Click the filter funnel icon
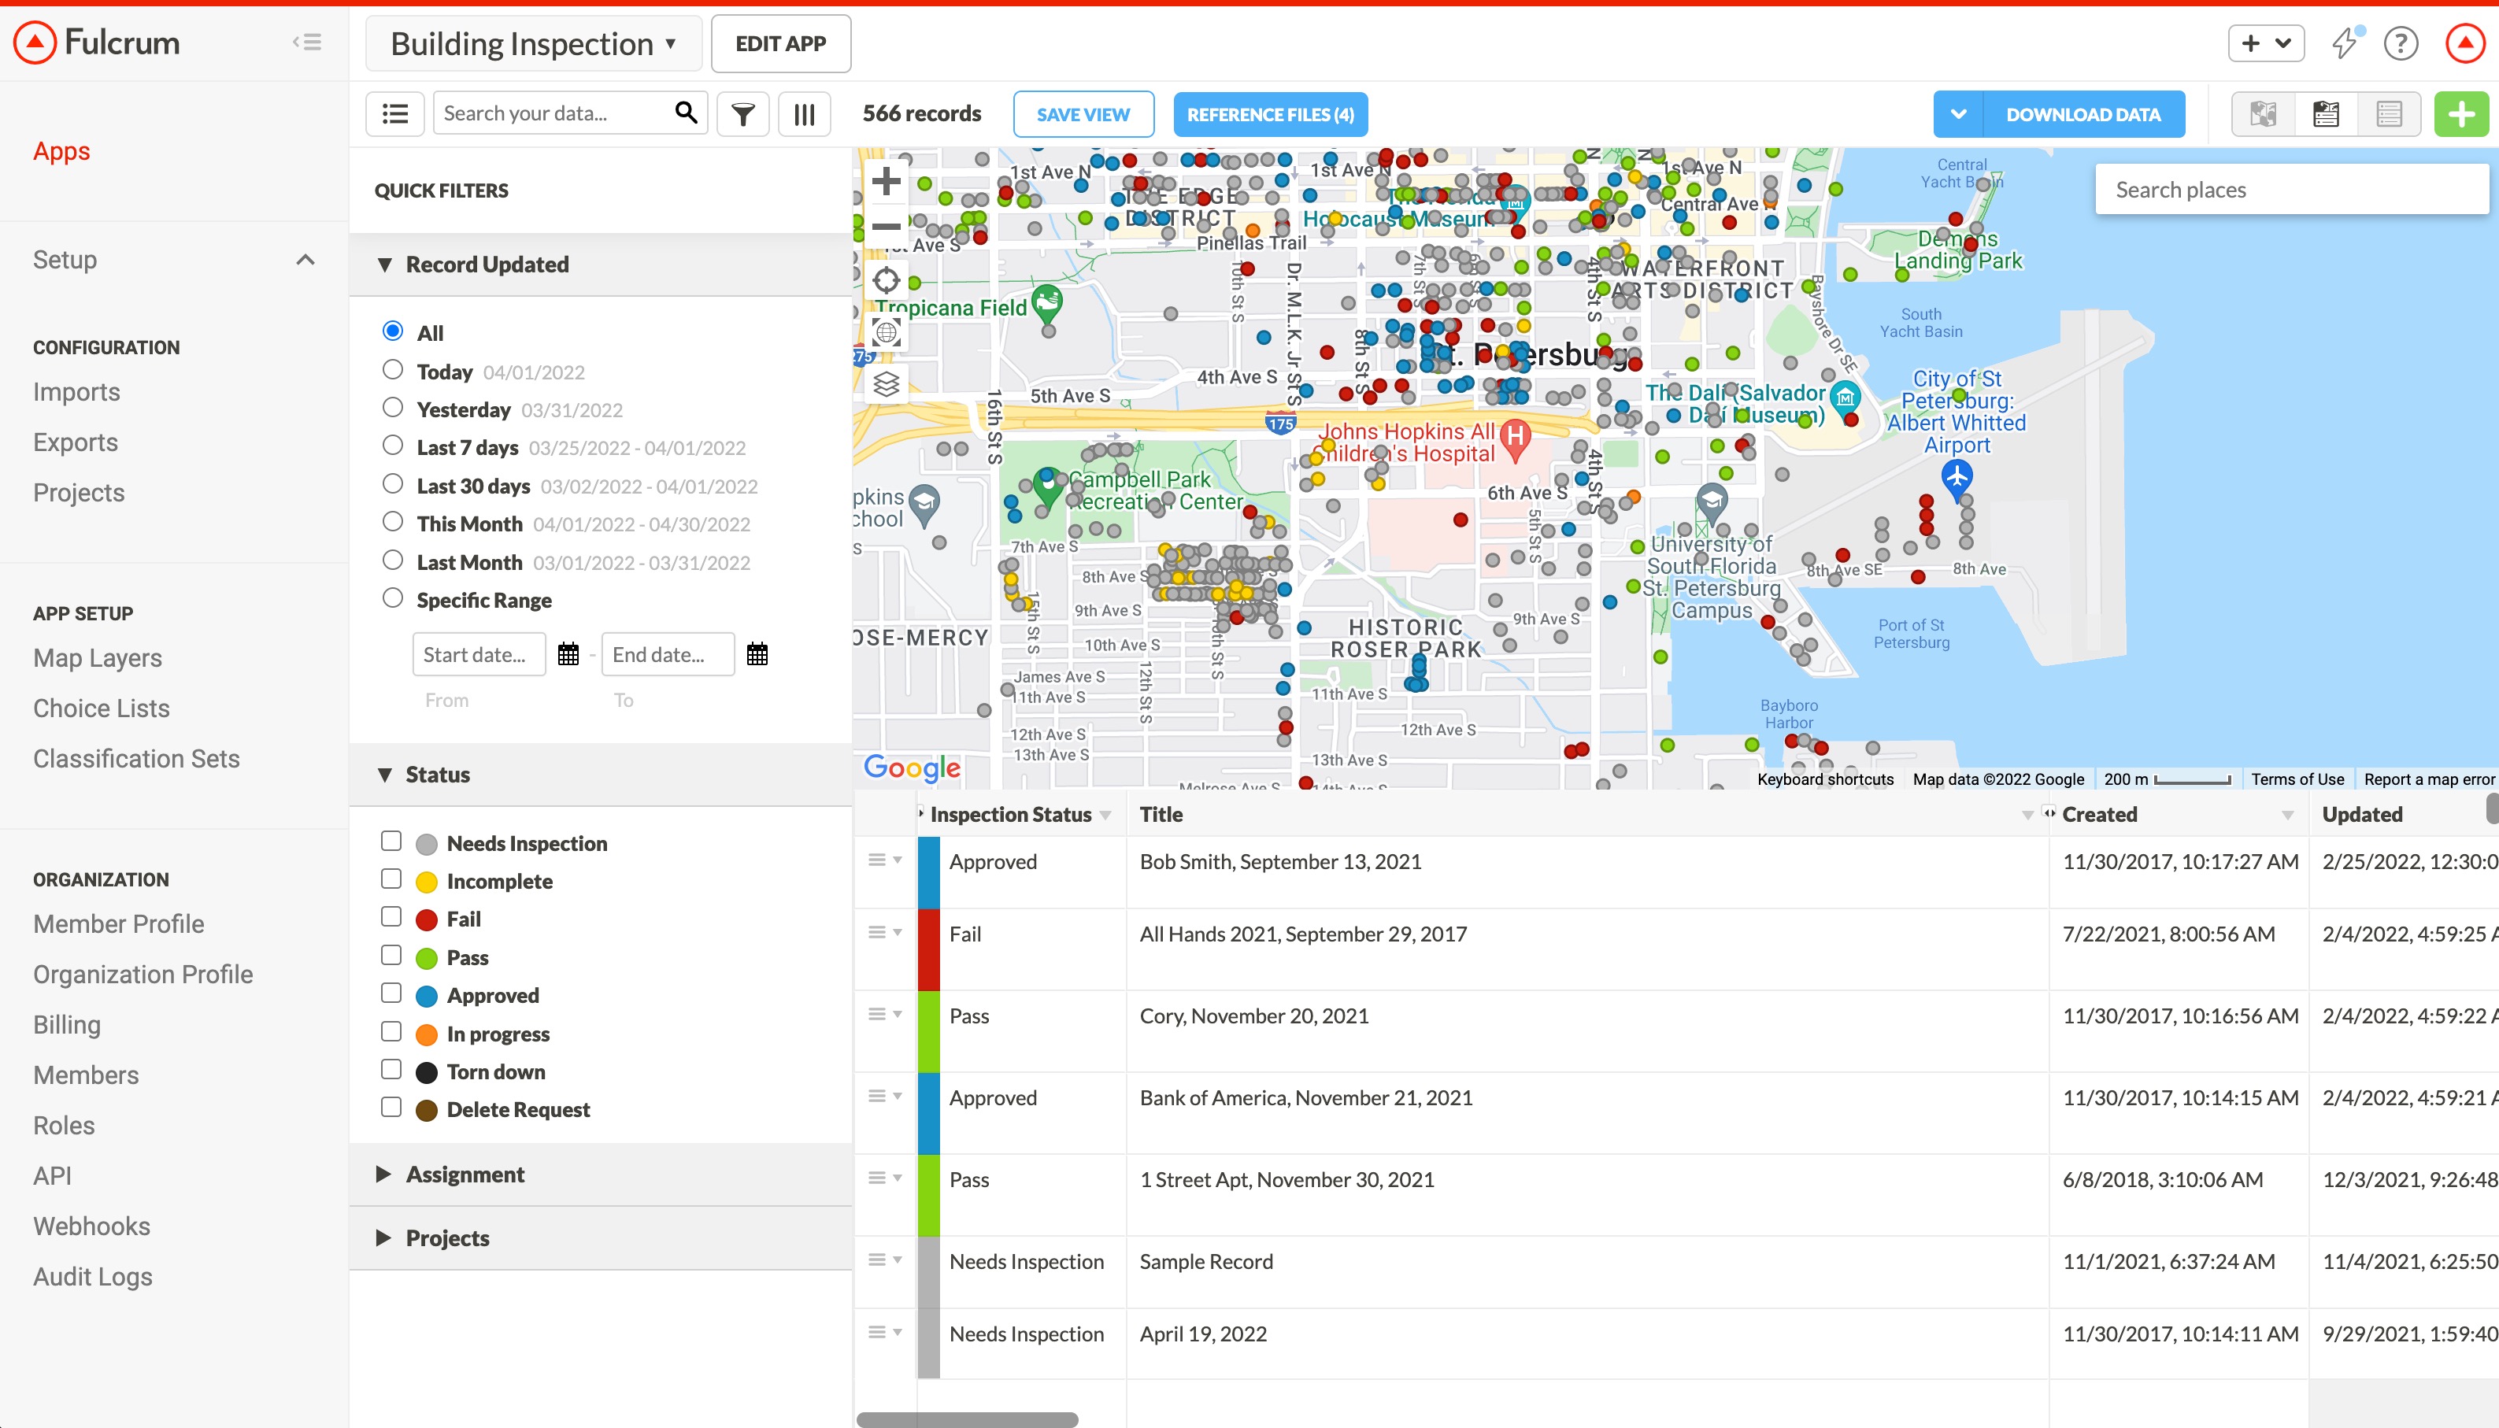This screenshot has width=2499, height=1428. (x=742, y=115)
